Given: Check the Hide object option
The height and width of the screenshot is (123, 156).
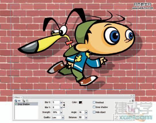Looking at the screenshot, I should [x=94, y=112].
